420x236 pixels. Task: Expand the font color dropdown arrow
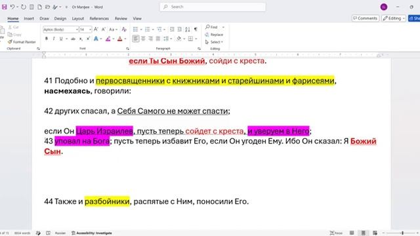pos(125,39)
